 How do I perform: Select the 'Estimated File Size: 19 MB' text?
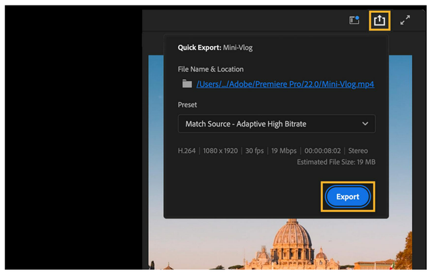336,162
